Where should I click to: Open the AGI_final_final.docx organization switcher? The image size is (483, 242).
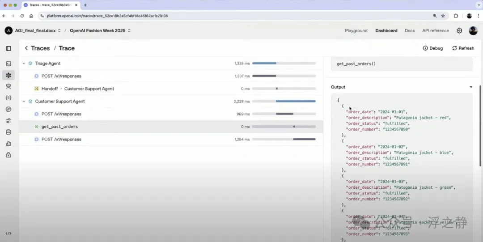[x=38, y=30]
